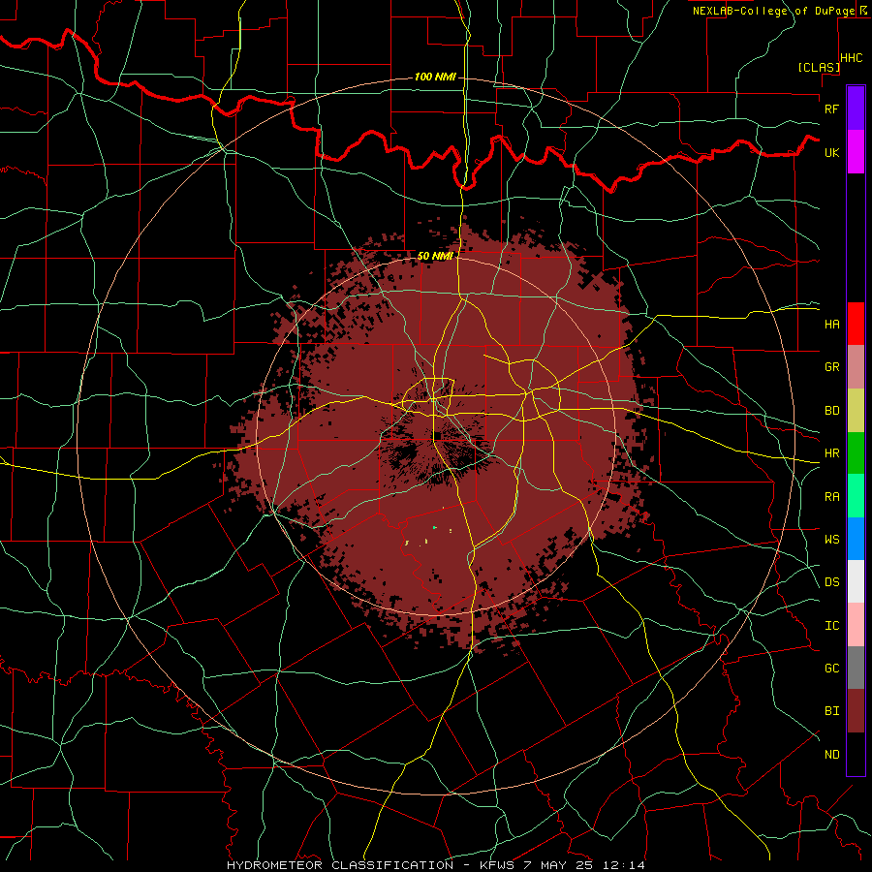872x872 pixels.
Task: Click the RA legend label
Action: pyautogui.click(x=831, y=497)
